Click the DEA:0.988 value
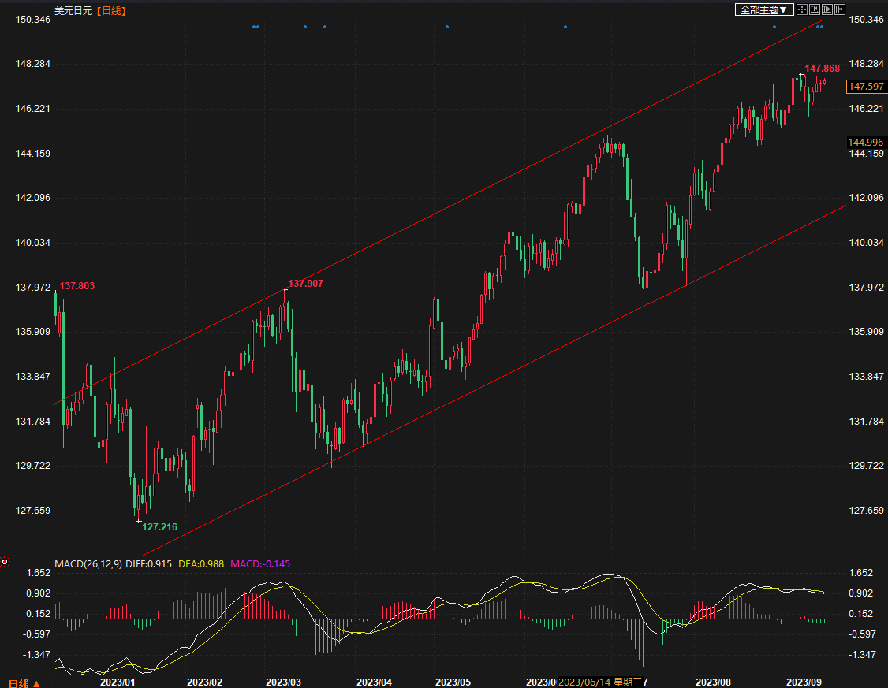The height and width of the screenshot is (688, 888). click(201, 564)
